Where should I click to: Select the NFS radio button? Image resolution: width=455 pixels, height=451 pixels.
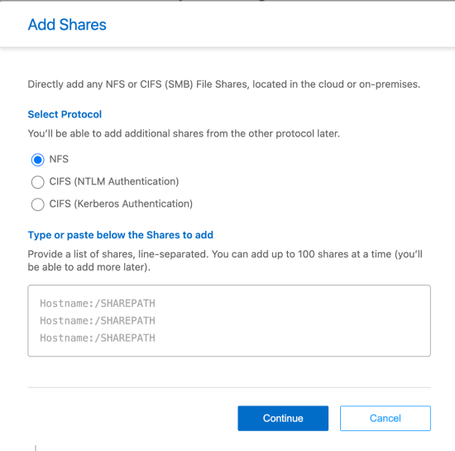coord(38,160)
